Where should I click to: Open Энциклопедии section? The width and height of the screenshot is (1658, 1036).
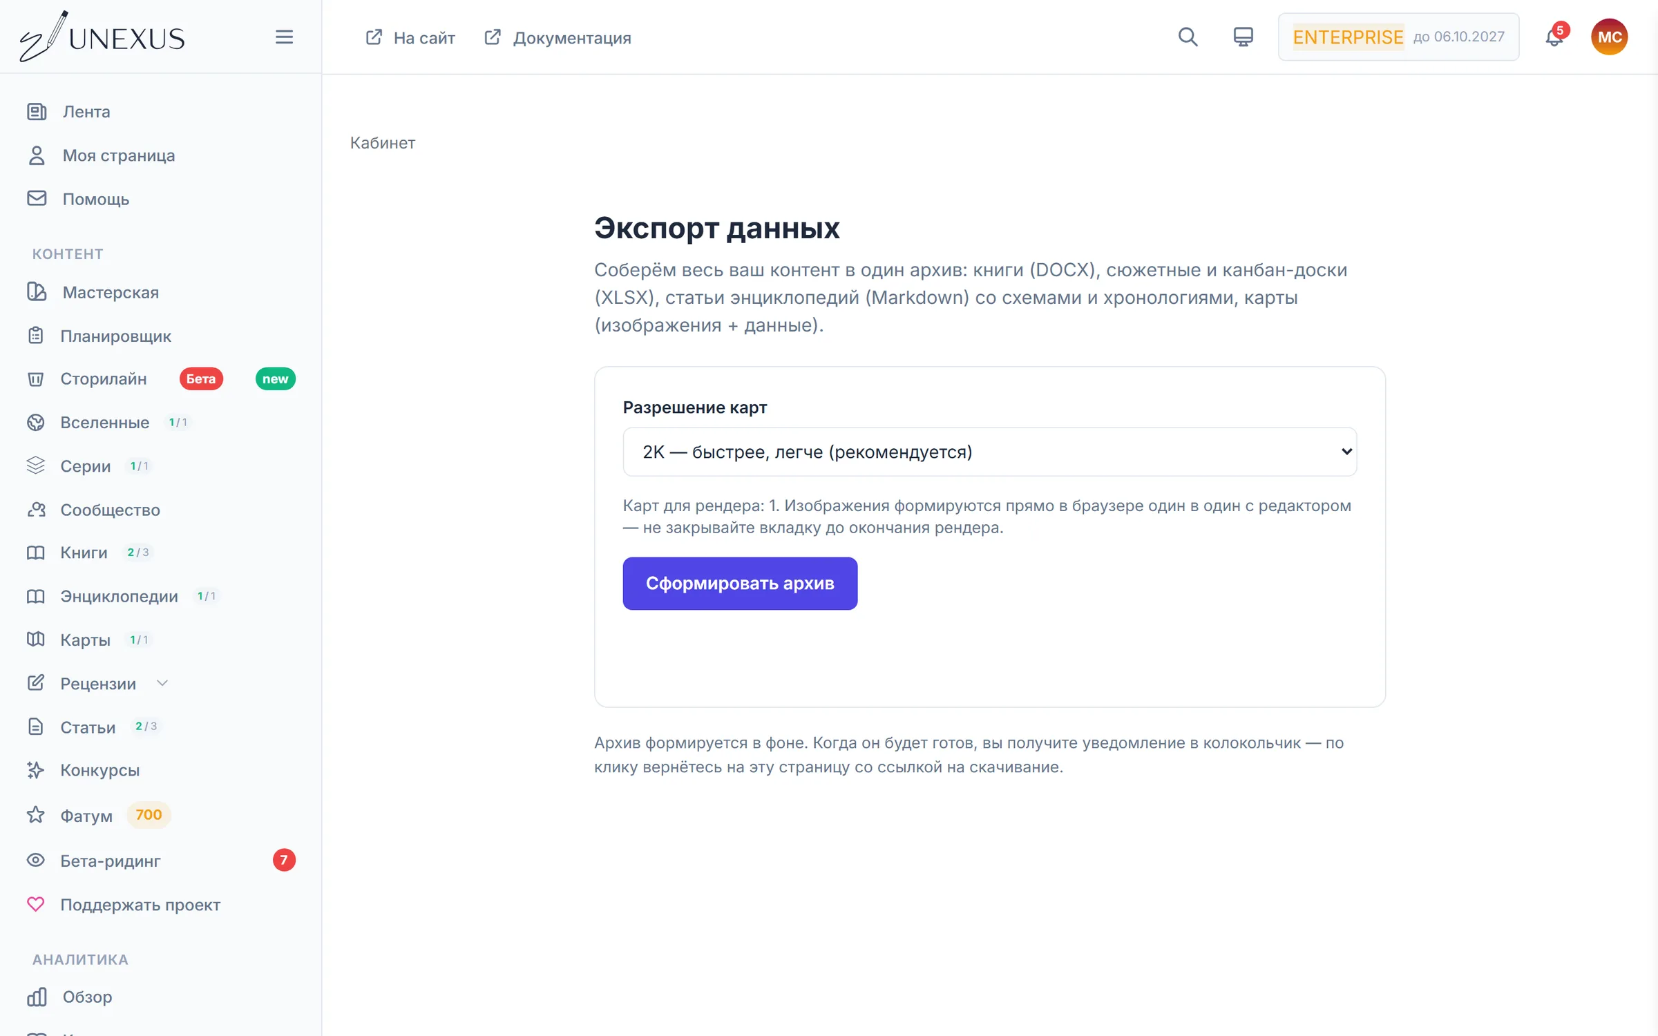(x=119, y=596)
